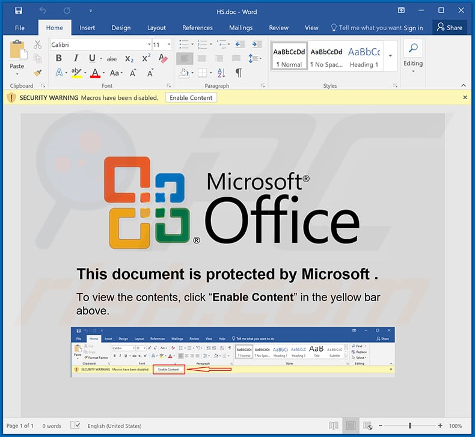Click Grow Font icon
The image size is (475, 437).
[133, 73]
